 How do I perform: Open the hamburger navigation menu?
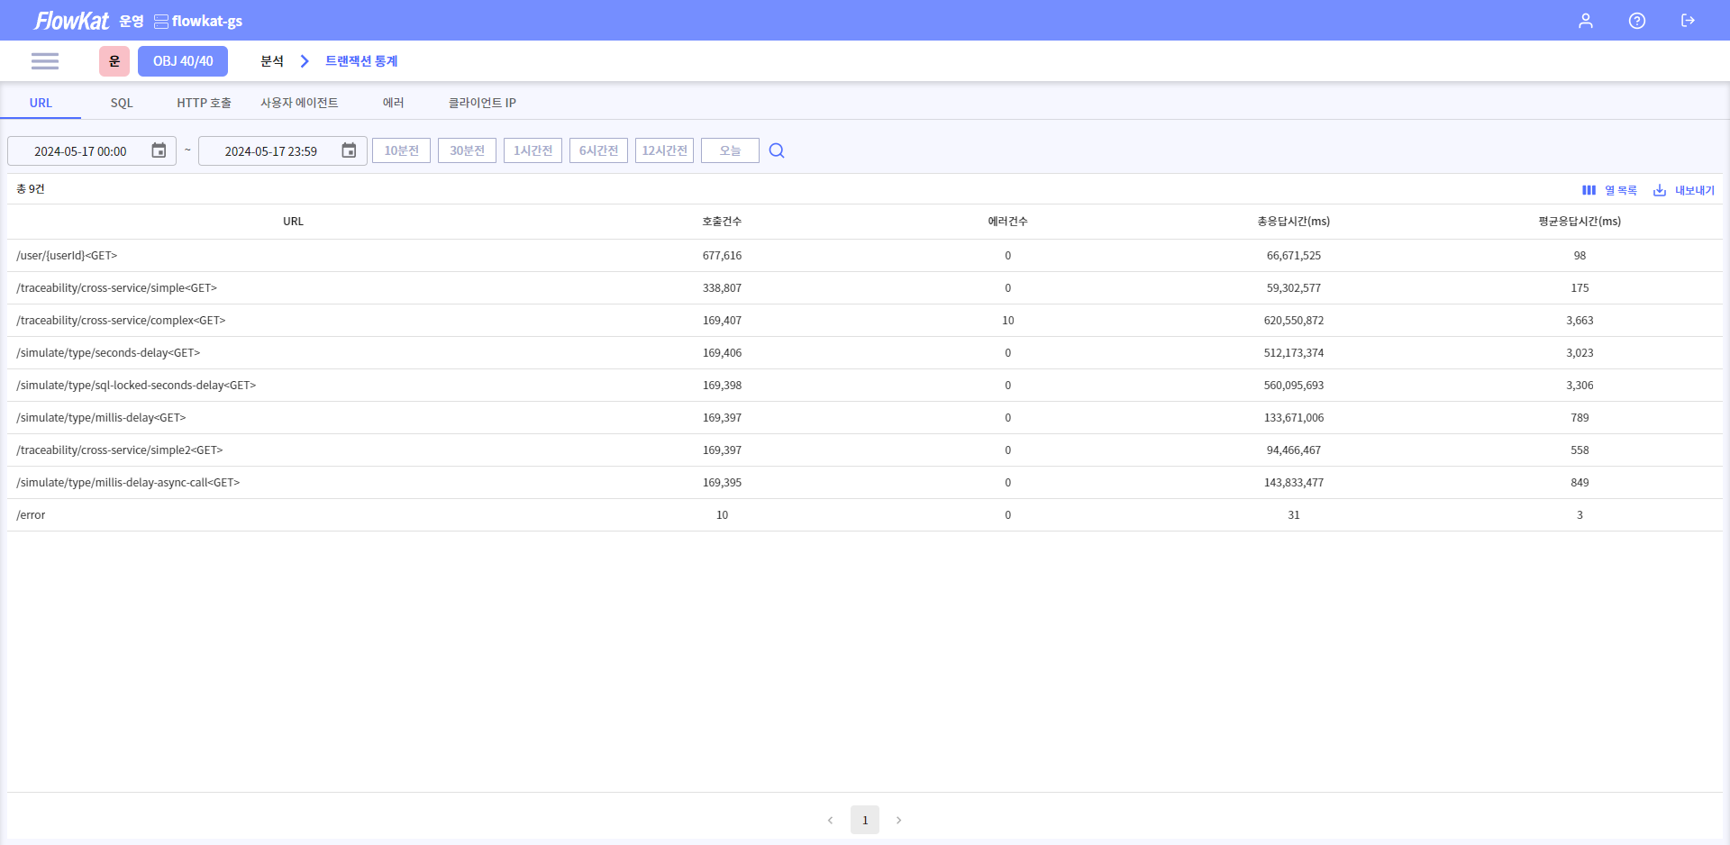[44, 61]
